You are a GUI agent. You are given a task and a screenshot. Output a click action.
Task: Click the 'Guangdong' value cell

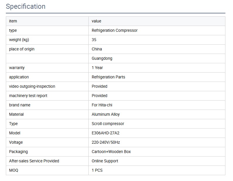[x=102, y=58]
